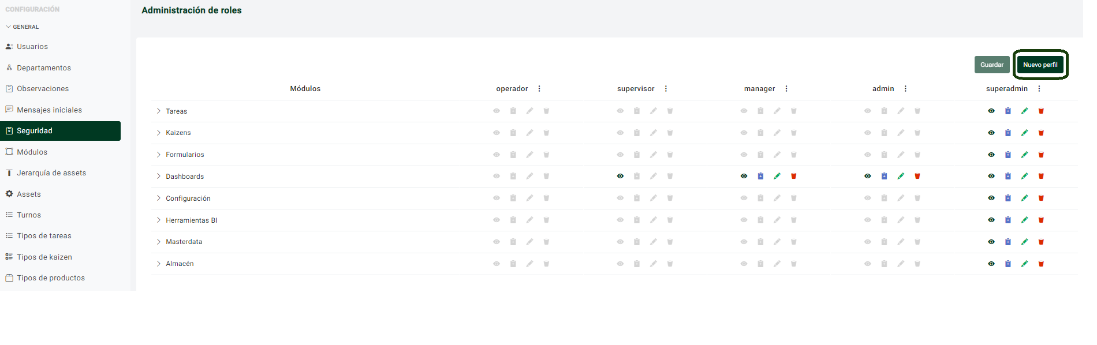Open the three-dot options beside operador
Screen dimensions: 1097x345
click(x=539, y=89)
